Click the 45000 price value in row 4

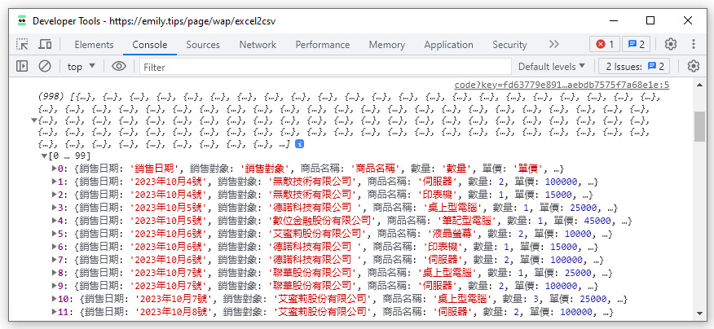pyautogui.click(x=597, y=221)
